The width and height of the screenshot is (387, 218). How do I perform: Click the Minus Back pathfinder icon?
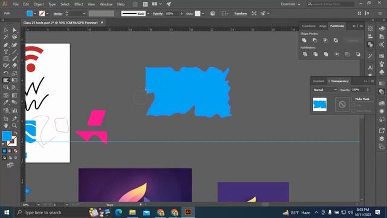358,54
